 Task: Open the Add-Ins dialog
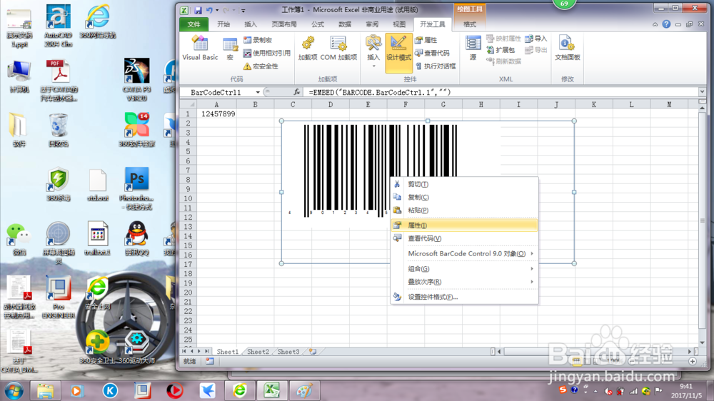[307, 49]
